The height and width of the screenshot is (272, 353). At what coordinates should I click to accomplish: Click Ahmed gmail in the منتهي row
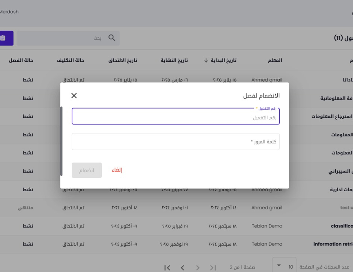pos(267,208)
